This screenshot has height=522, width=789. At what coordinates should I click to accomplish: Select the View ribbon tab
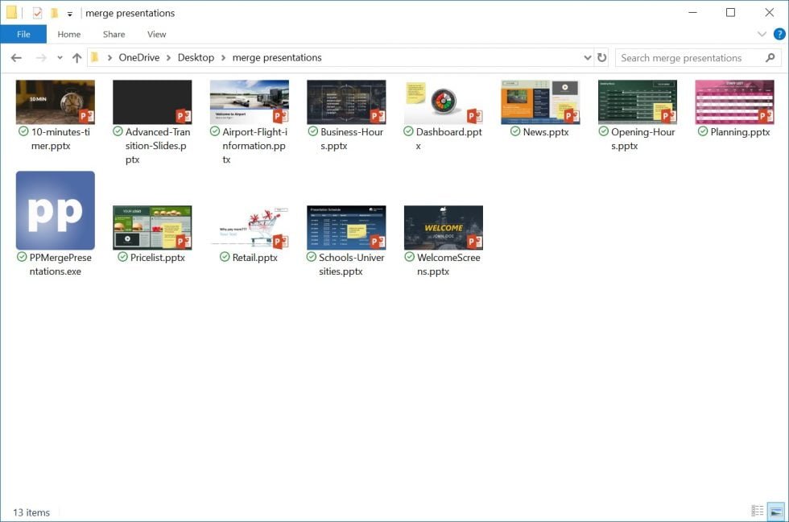tap(156, 34)
